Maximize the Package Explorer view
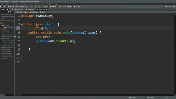The image size is (176, 99). (x=13, y=9)
